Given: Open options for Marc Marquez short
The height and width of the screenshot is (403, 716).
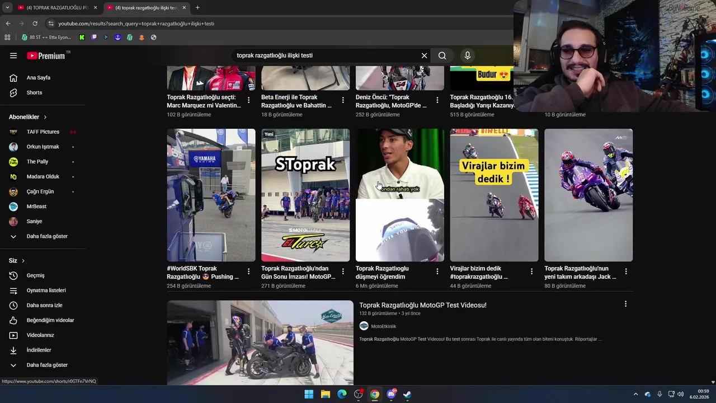Looking at the screenshot, I should pos(248,100).
